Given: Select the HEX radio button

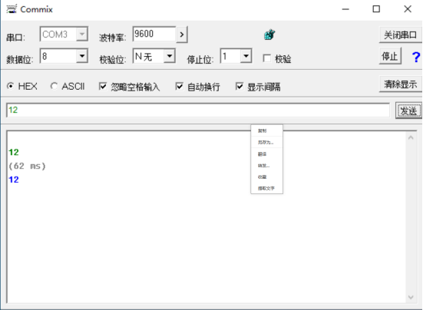Looking at the screenshot, I should point(11,86).
